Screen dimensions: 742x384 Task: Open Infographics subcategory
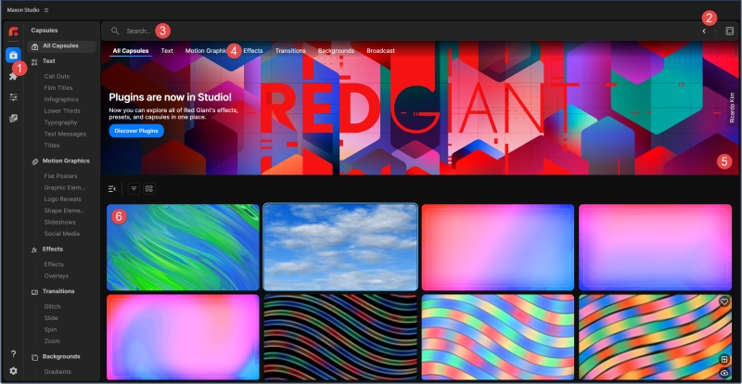click(61, 99)
